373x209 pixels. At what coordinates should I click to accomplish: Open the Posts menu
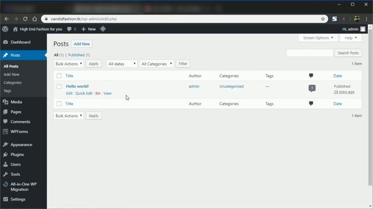(x=23, y=55)
